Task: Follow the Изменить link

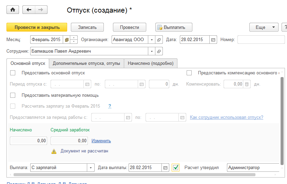Action: point(101,141)
